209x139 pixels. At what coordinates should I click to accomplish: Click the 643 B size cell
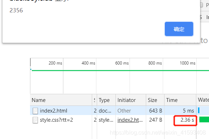tap(156, 111)
